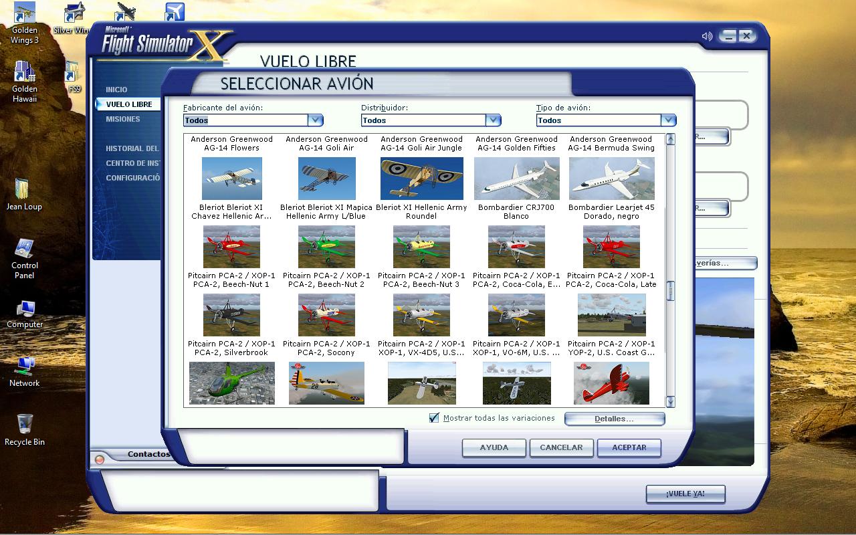Open Network desktop icon
Screen dimensions: 856x535
point(25,372)
